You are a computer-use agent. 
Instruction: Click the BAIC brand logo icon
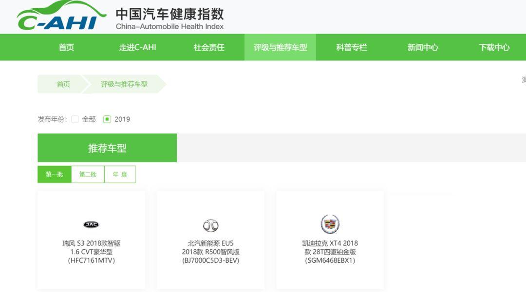click(x=211, y=226)
